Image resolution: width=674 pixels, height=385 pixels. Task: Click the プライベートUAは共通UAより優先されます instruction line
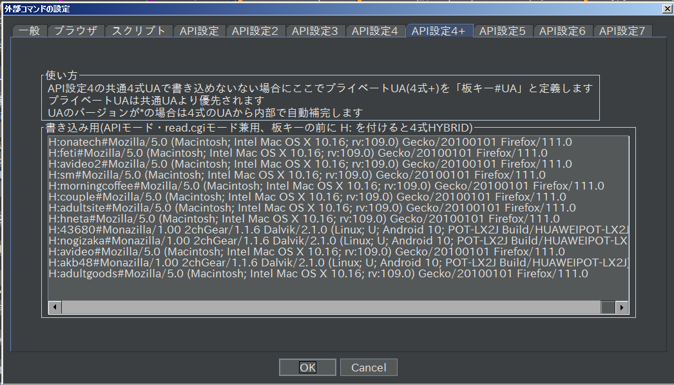pos(155,101)
